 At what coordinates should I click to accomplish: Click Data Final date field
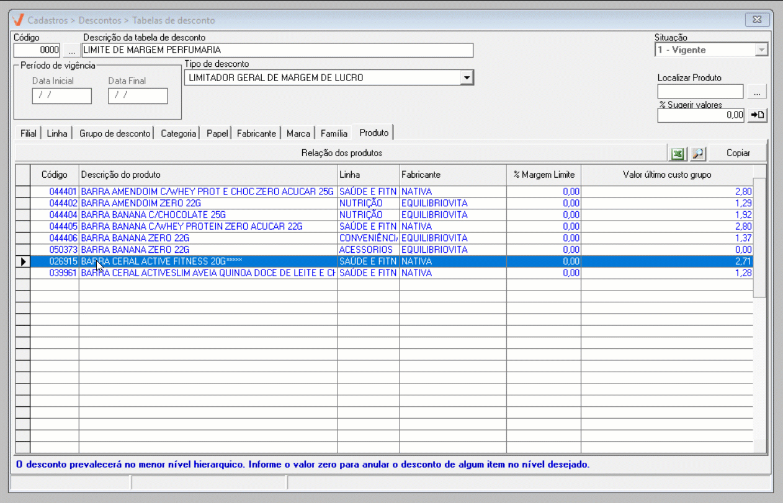[x=138, y=95]
